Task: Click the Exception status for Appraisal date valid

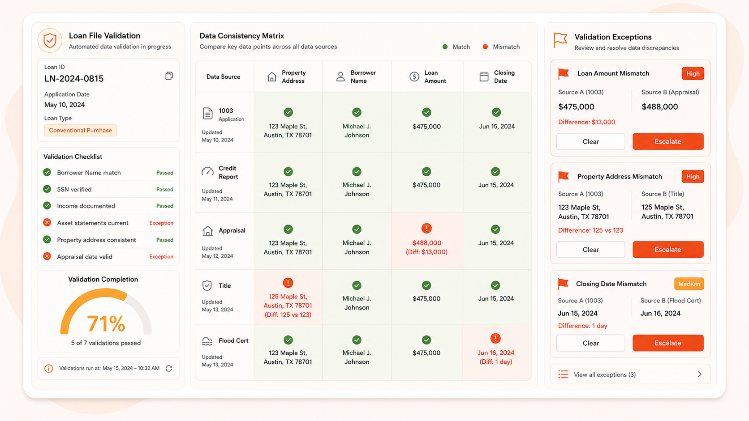Action: pyautogui.click(x=161, y=257)
